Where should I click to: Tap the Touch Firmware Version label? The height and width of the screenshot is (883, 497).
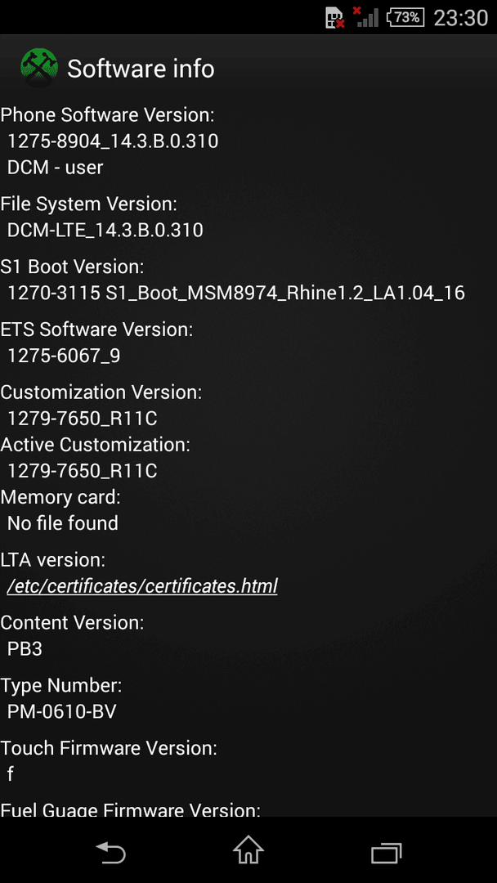[109, 748]
